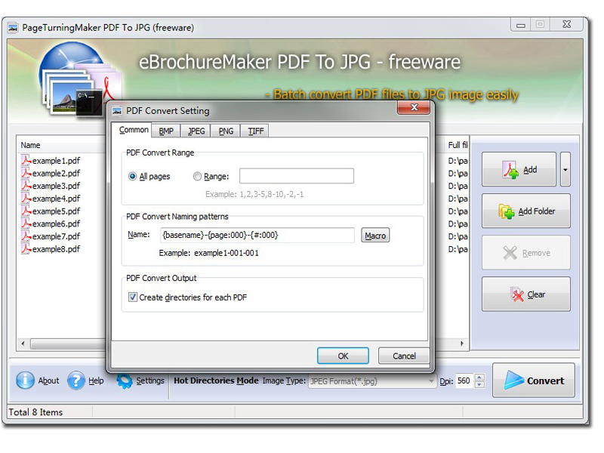Screen dimensions: 604x453
Task: Click the file list left scroll arrow
Action: click(x=23, y=344)
